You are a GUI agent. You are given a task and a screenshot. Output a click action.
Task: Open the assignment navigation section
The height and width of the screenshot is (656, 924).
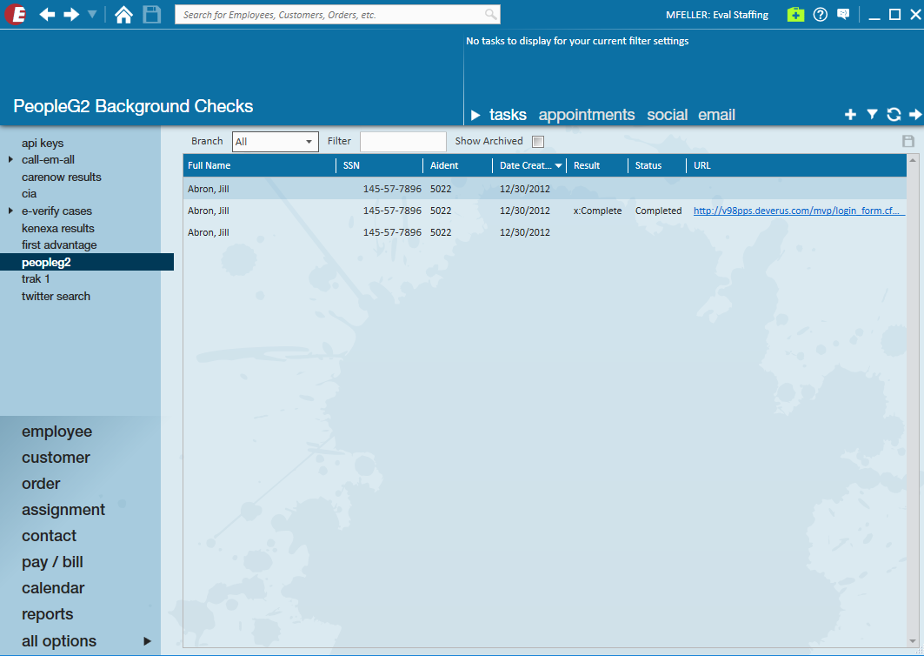63,510
